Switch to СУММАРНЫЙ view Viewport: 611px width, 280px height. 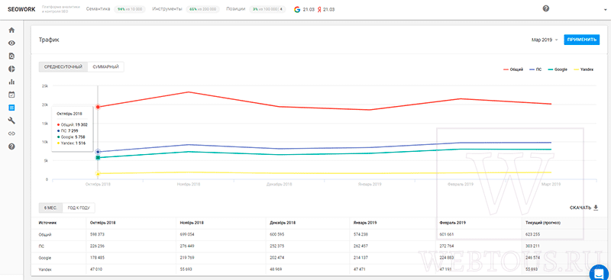[106, 67]
